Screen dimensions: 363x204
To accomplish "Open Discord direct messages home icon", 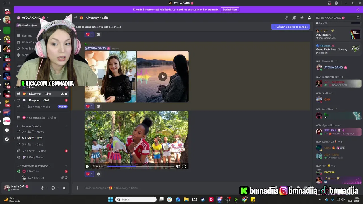I will 7,11.
